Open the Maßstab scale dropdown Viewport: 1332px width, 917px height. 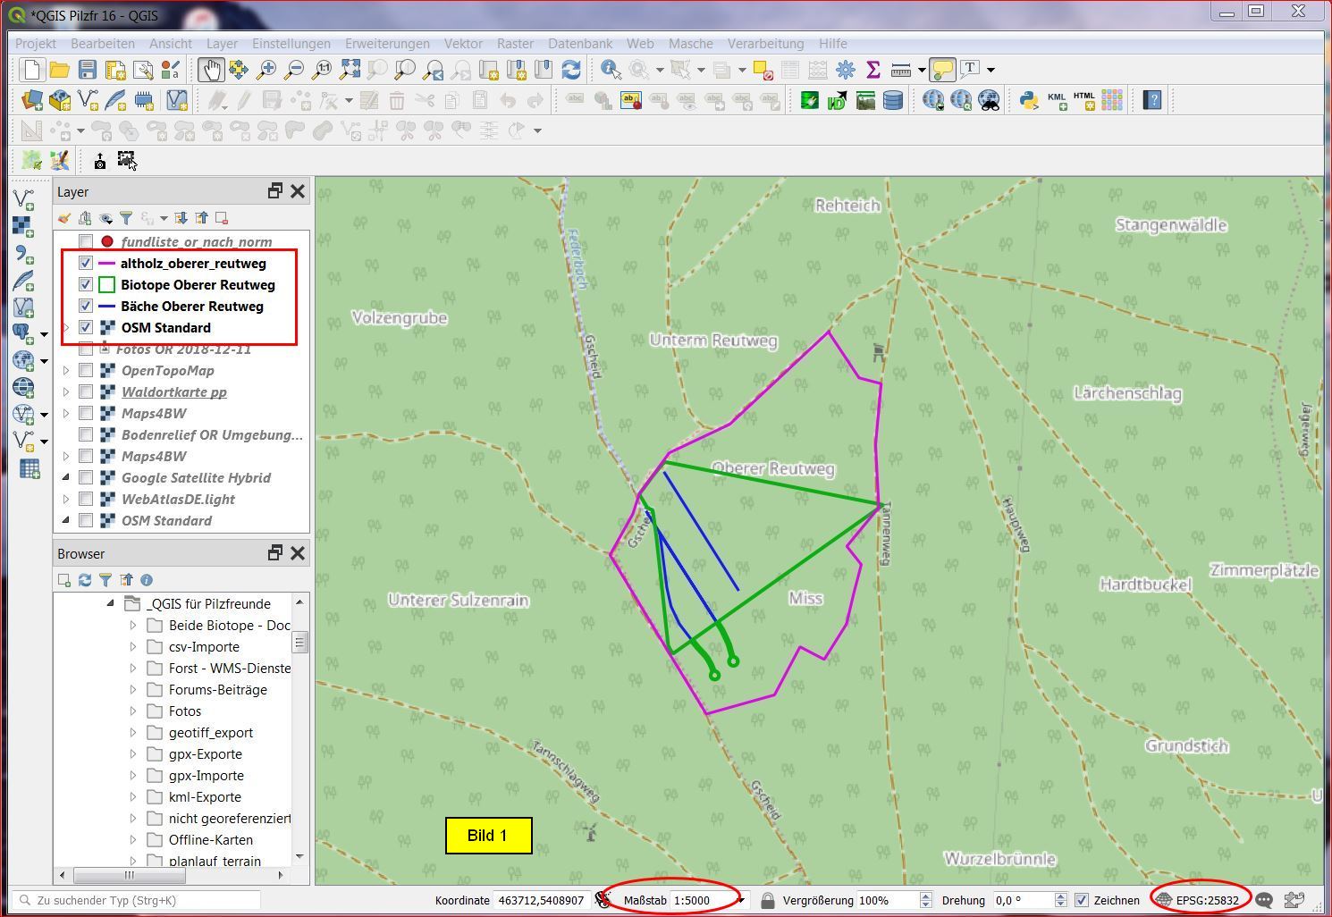(x=741, y=900)
